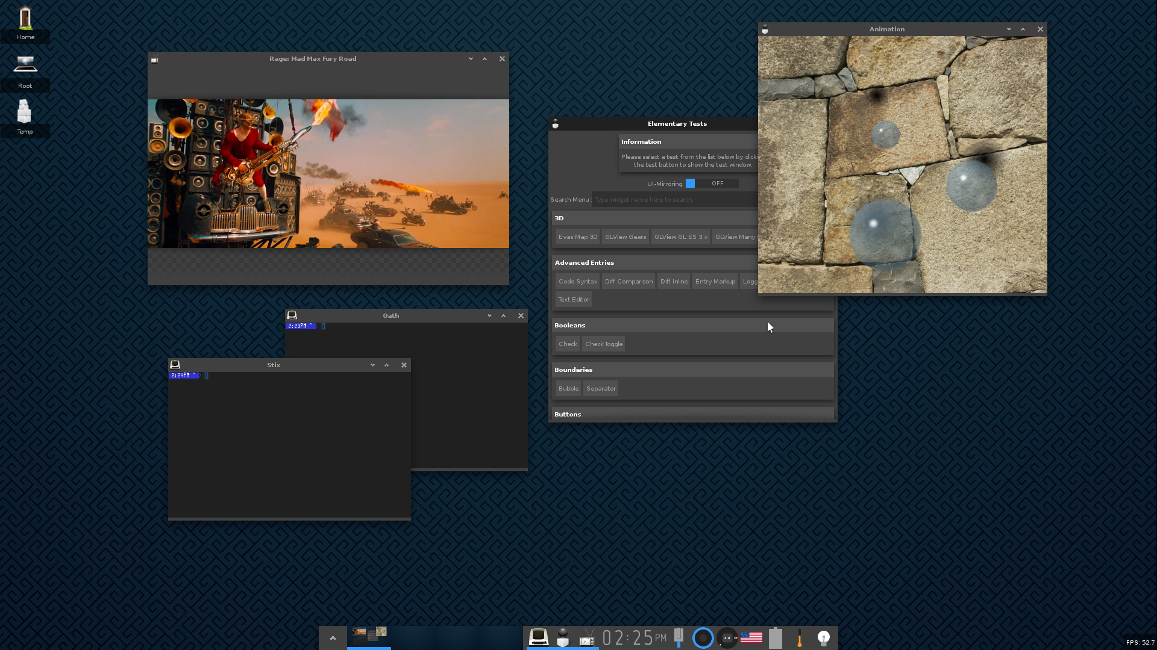
Task: Click the temperature thermometer gadget
Action: pos(800,638)
